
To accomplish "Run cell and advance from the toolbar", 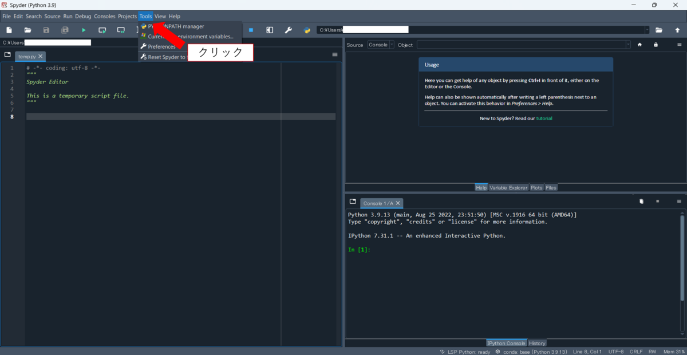I will pyautogui.click(x=121, y=30).
